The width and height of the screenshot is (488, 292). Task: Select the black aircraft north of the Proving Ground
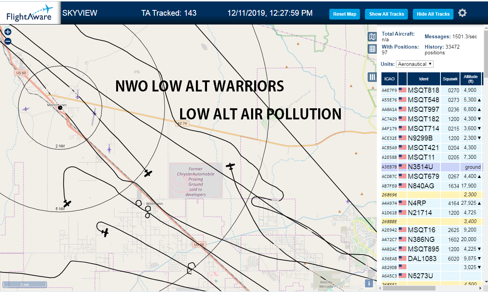click(230, 166)
